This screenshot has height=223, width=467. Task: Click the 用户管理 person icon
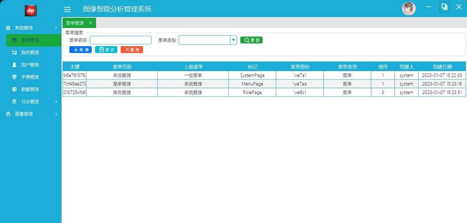(x=14, y=65)
